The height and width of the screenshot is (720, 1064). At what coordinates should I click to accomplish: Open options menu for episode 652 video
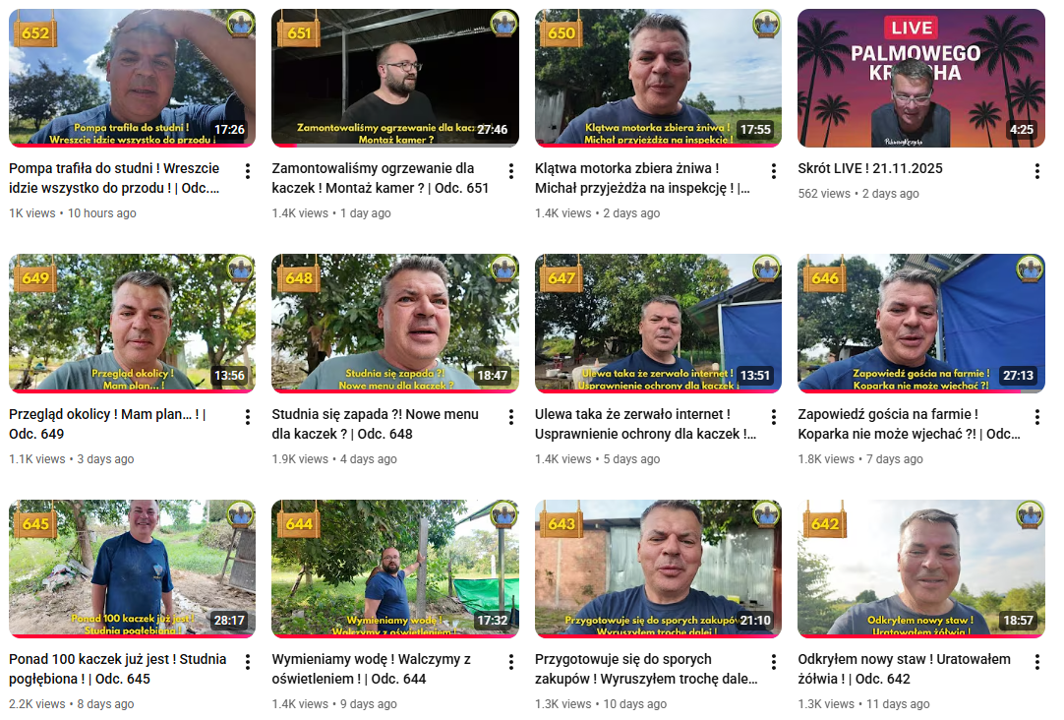[x=248, y=171]
